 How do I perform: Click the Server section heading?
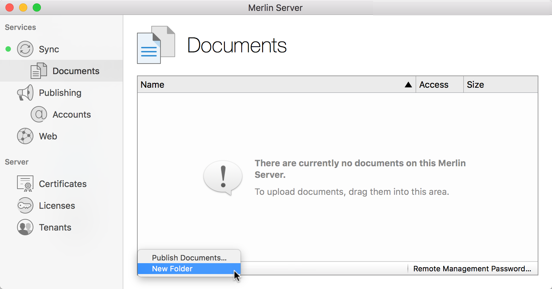[17, 162]
